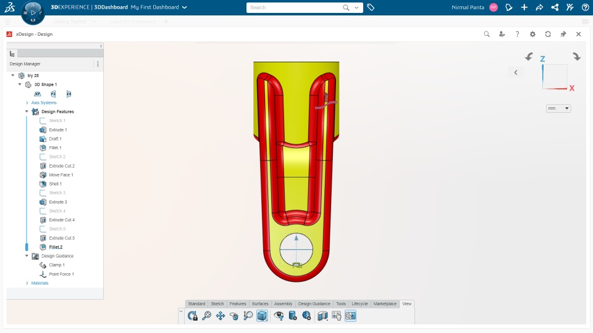
Task: Open Design Manager three-dot menu
Action: [98, 64]
